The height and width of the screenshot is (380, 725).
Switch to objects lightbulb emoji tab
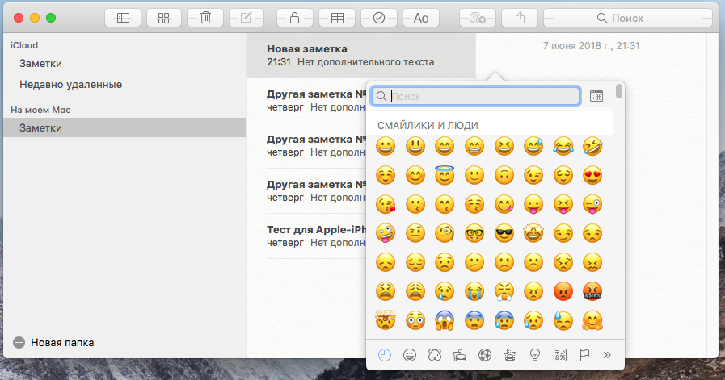tap(535, 355)
